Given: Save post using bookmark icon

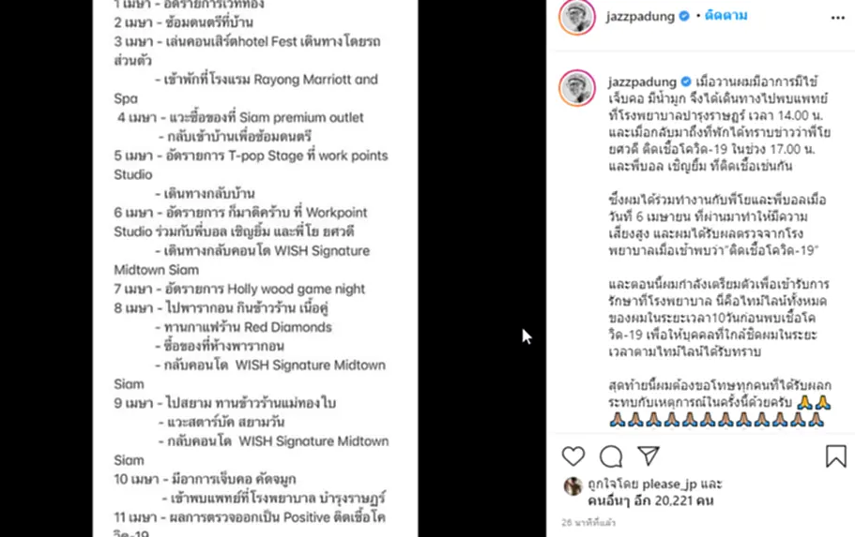Looking at the screenshot, I should tap(835, 456).
